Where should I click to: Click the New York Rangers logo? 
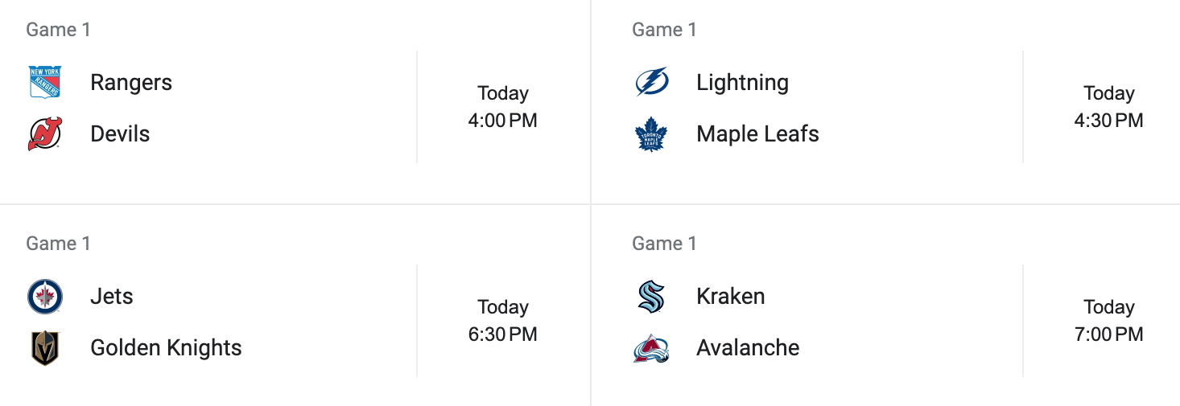tap(44, 82)
